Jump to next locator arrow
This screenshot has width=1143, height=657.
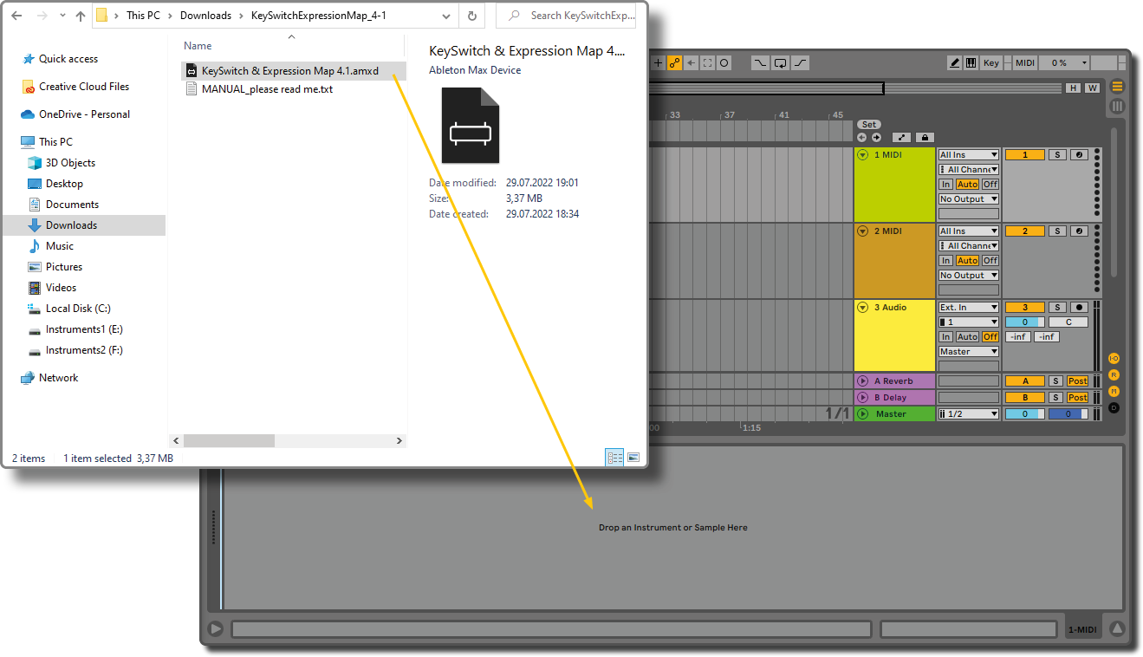pos(876,138)
